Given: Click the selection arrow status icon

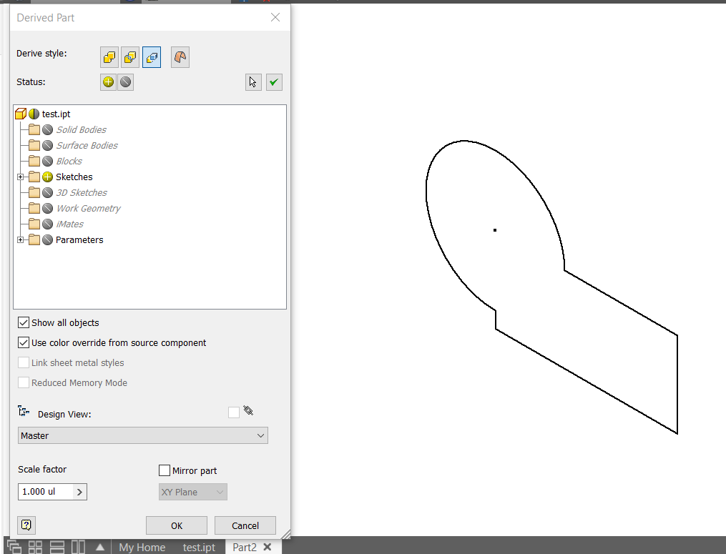Looking at the screenshot, I should point(252,81).
